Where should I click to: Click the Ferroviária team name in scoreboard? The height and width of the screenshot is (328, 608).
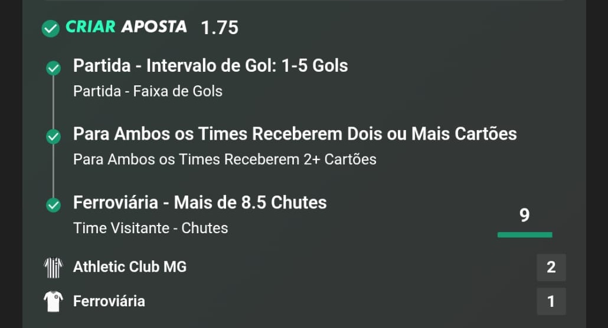pyautogui.click(x=109, y=301)
